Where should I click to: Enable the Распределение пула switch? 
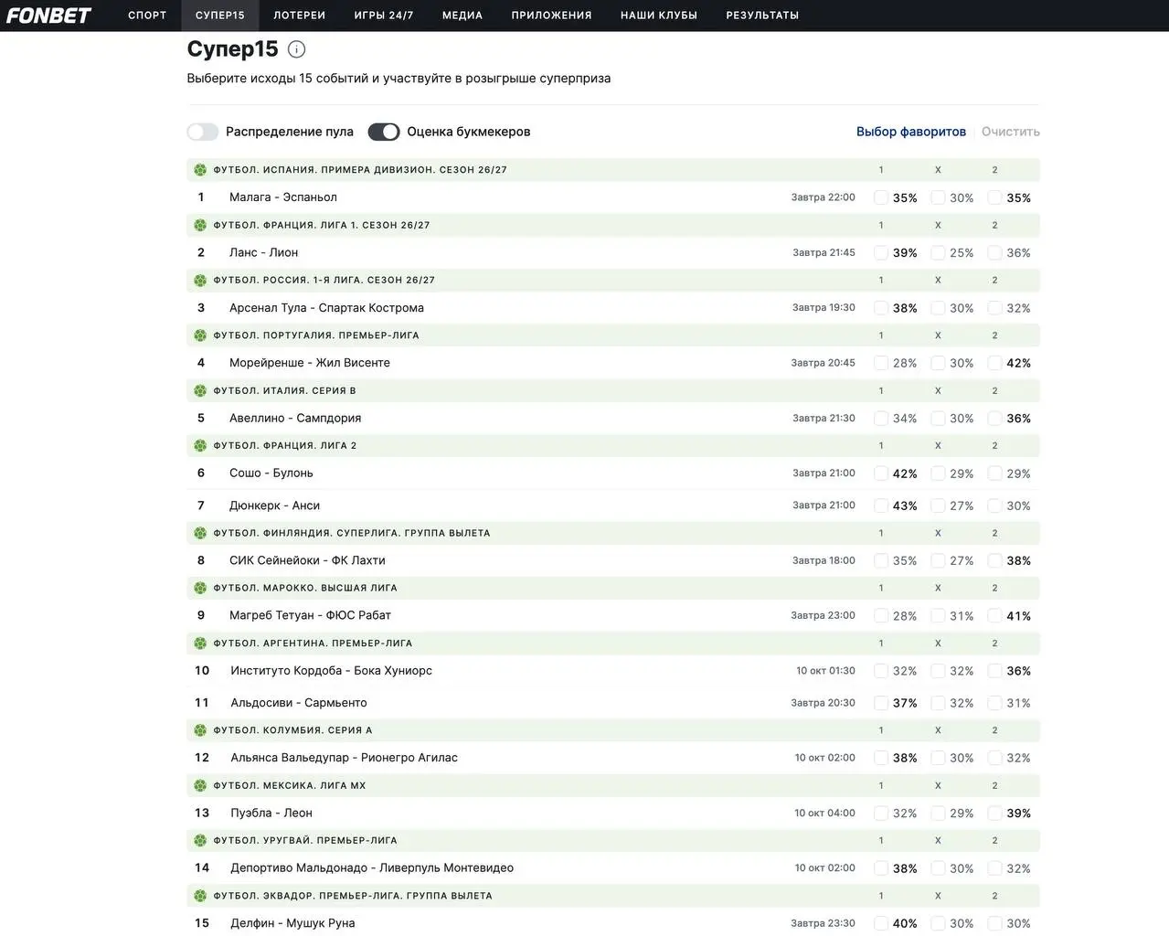(203, 132)
